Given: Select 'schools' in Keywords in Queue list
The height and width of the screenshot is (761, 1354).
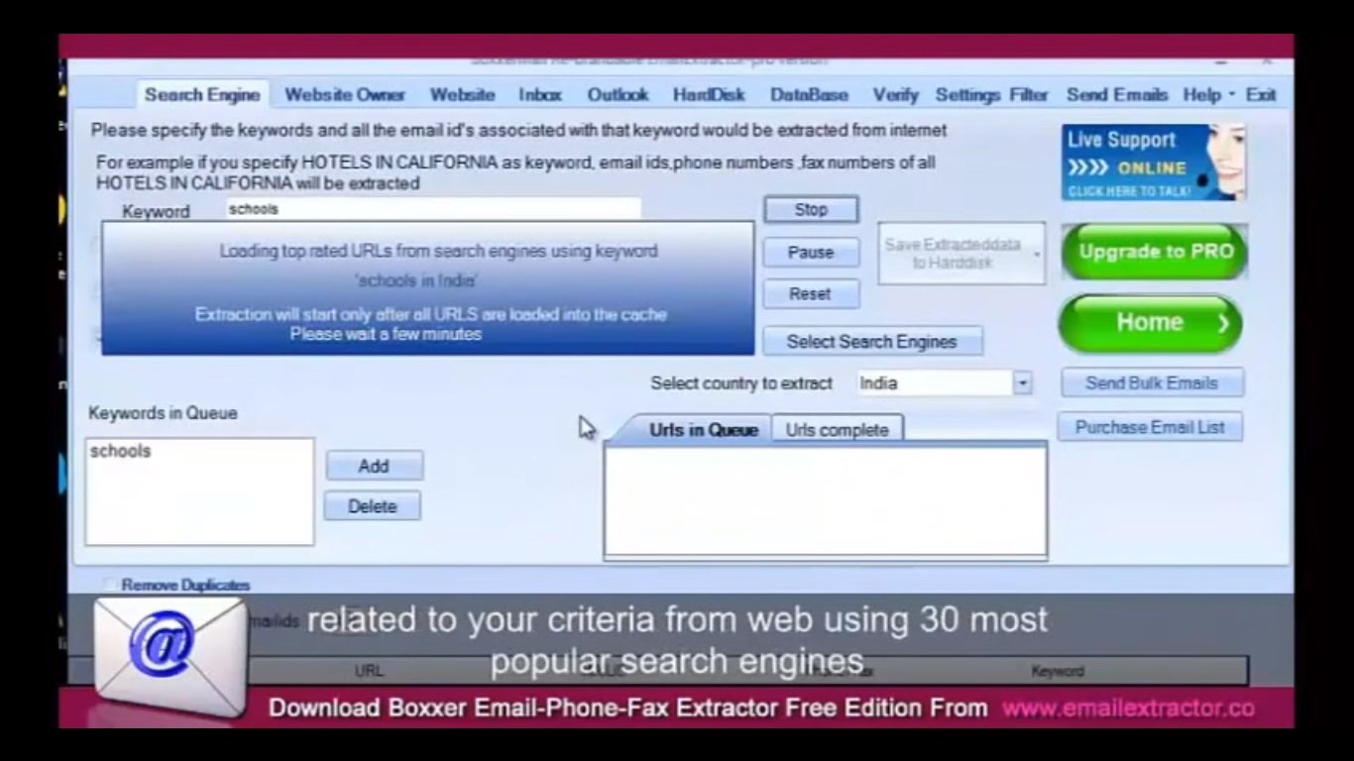Looking at the screenshot, I should 121,451.
